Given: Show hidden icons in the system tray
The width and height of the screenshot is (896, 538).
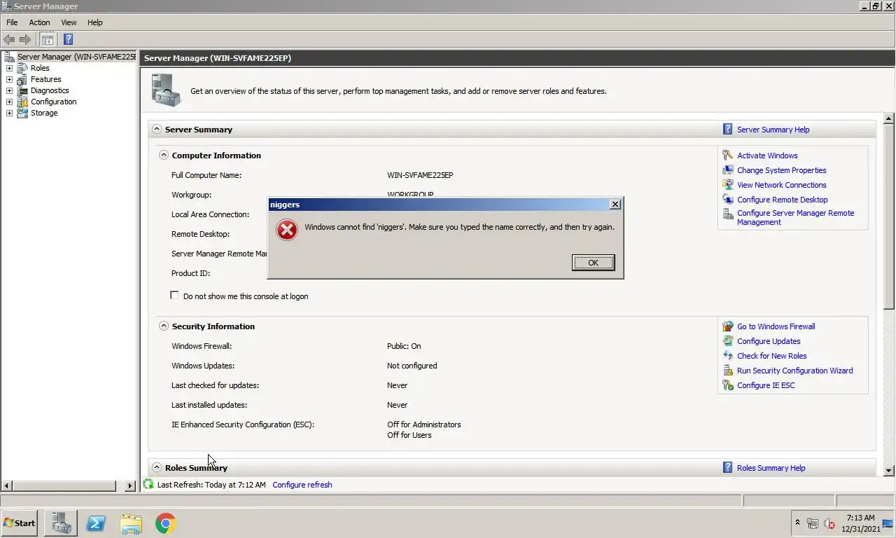Looking at the screenshot, I should [x=797, y=523].
